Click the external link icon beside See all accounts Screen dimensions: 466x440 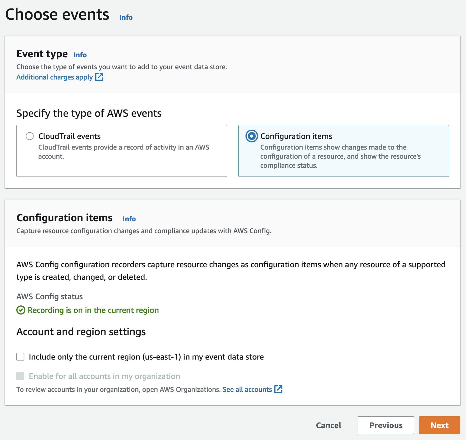(x=278, y=389)
